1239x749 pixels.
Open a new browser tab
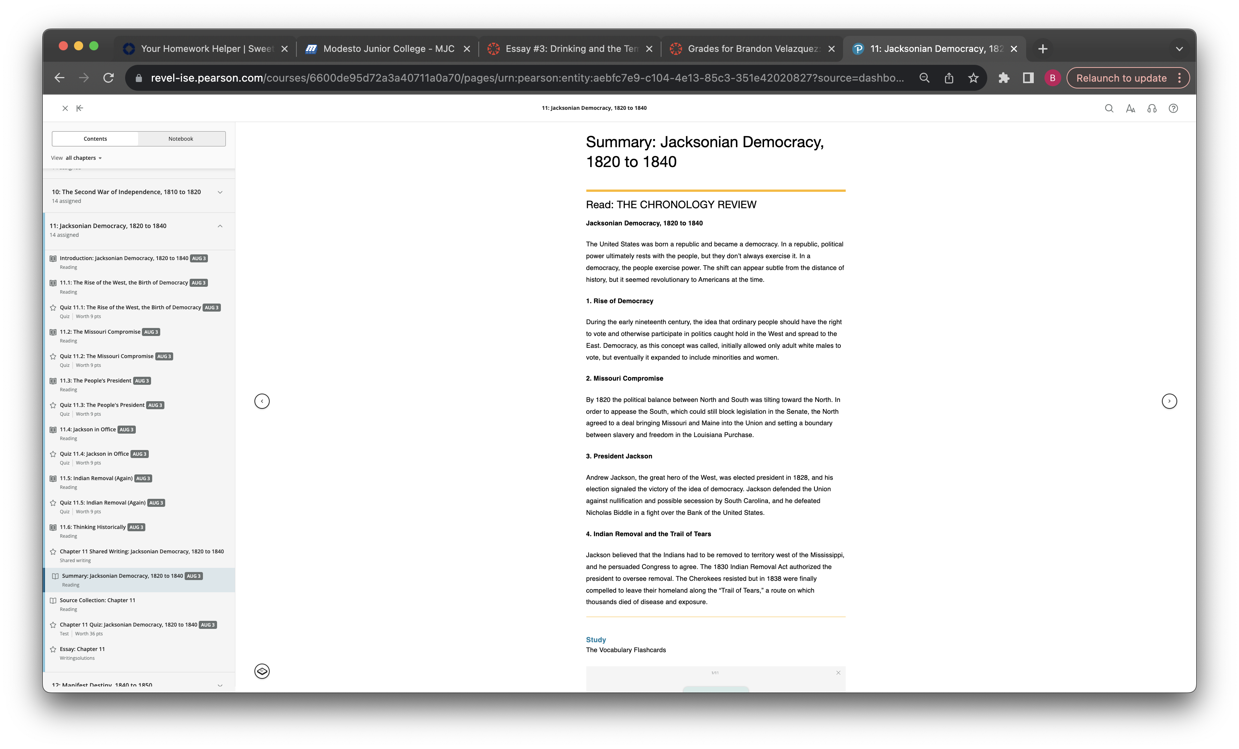1043,49
